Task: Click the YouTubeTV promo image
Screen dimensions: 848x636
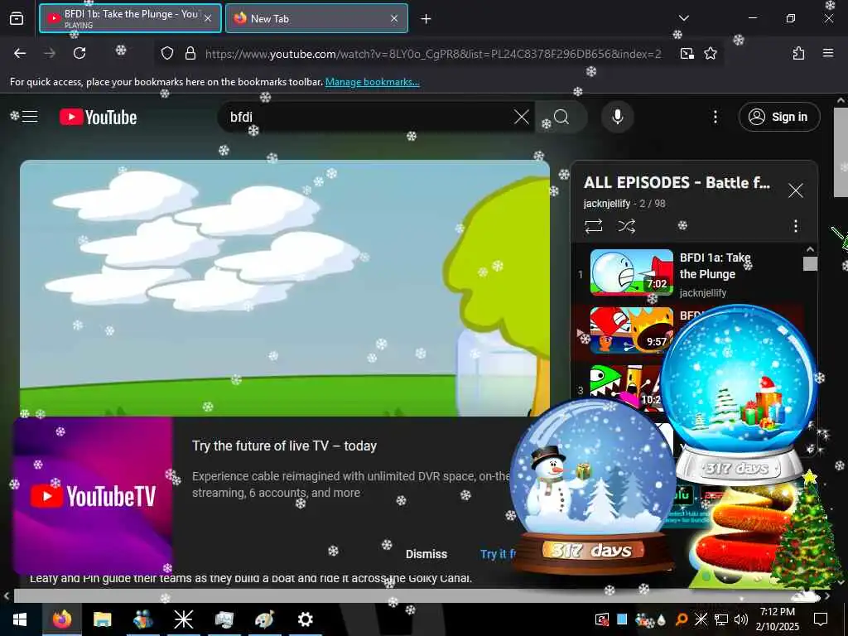Action: point(93,495)
